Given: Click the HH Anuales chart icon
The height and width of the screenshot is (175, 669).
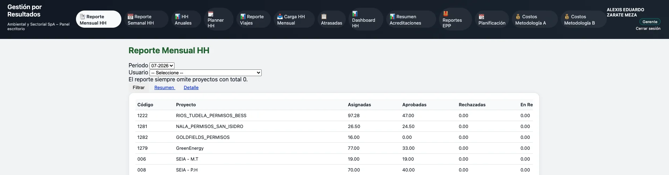Looking at the screenshot, I should point(177,16).
